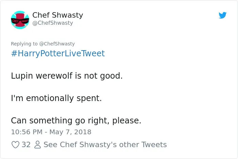Screen dimensions: 238x159
Task: Click the blue Twitter bird logo
Action: tap(222, 15)
